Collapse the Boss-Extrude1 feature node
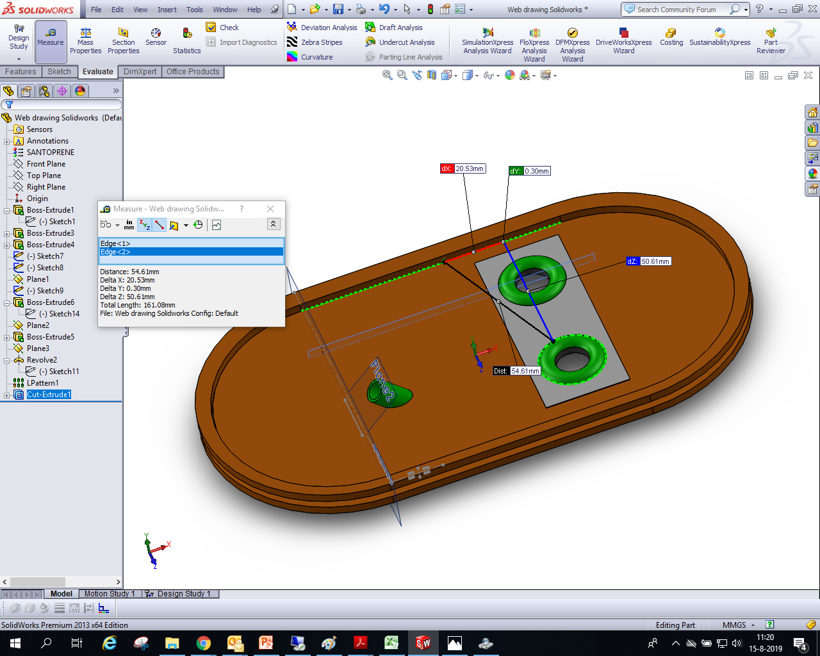 (7, 210)
